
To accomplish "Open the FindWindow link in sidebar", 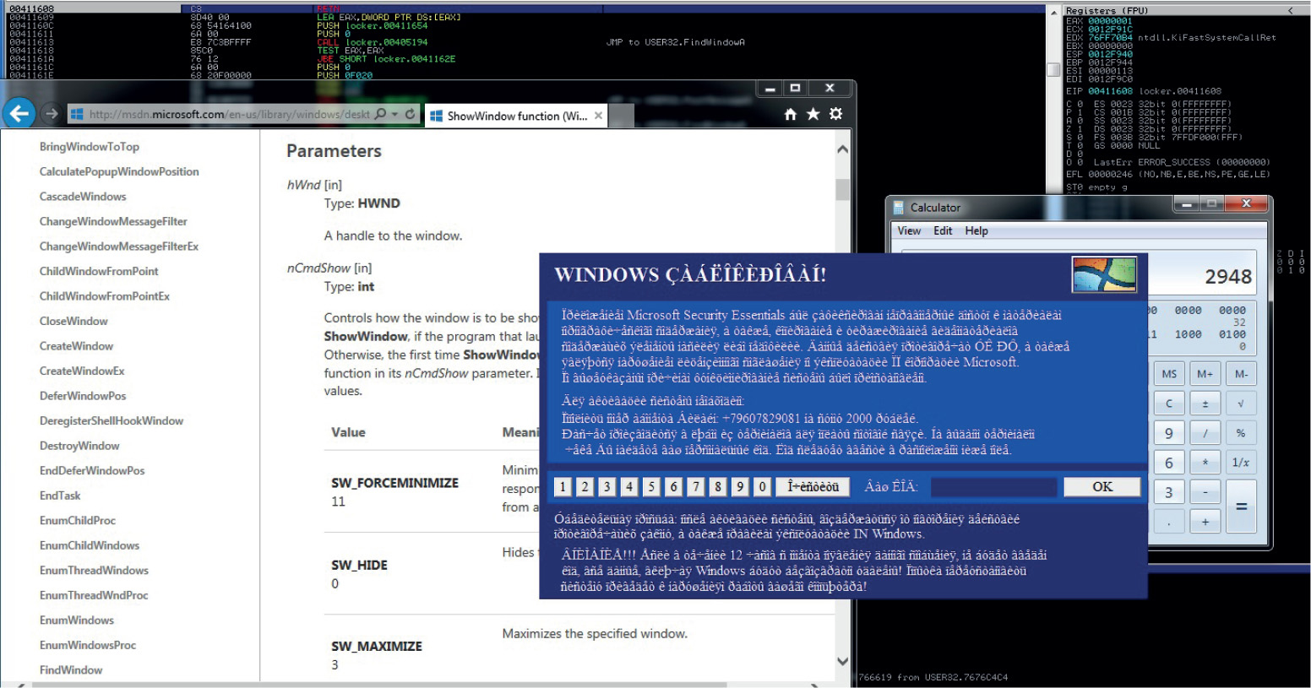I will click(x=71, y=669).
